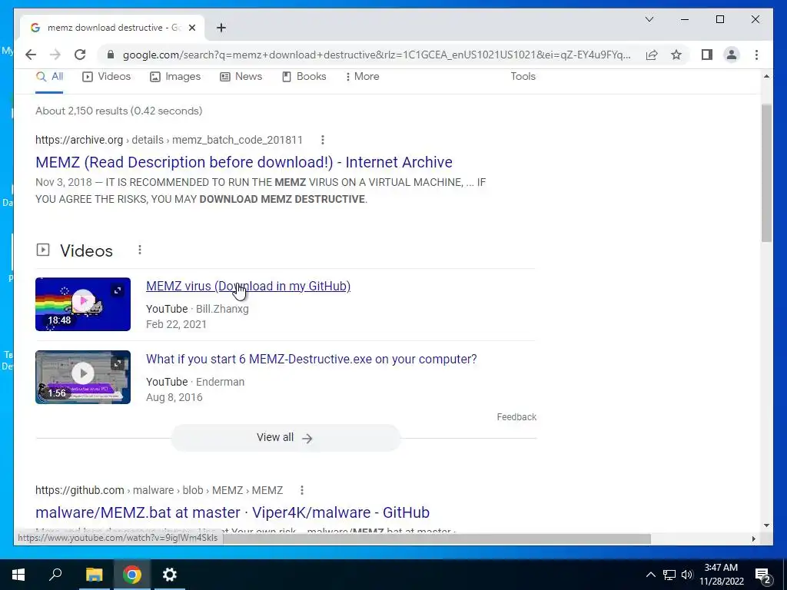
Task: Click the scroll up arrow of page scrollbar
Action: (766, 76)
